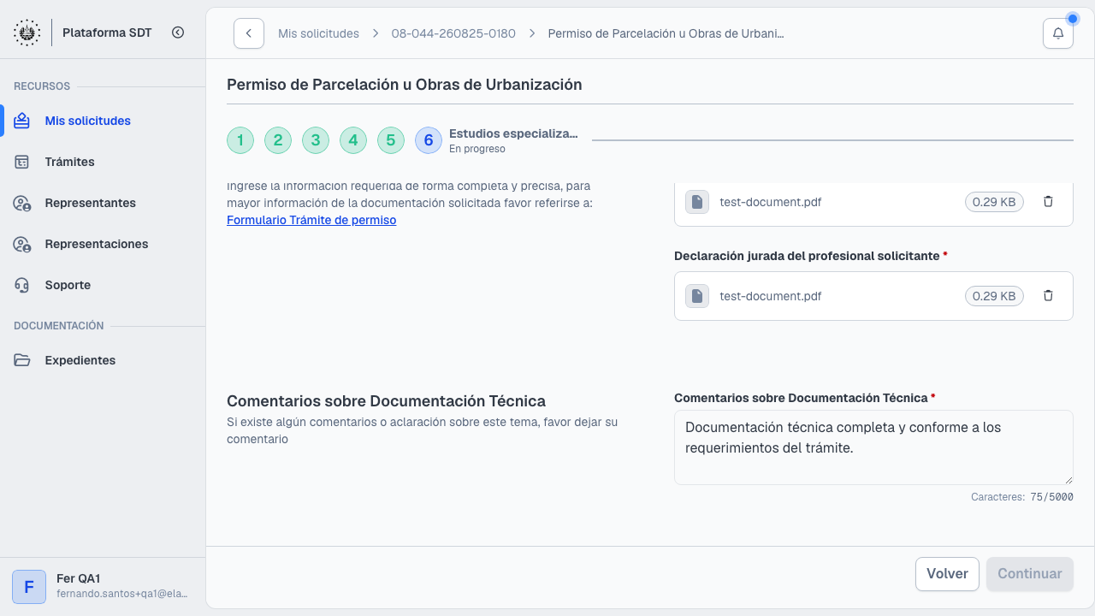Click the file icon of the document above Declaración jurada

(x=697, y=202)
